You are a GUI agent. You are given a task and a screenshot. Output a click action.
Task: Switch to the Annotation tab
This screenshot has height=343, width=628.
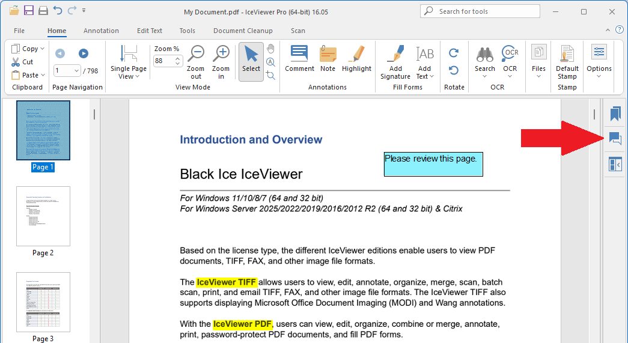(101, 31)
